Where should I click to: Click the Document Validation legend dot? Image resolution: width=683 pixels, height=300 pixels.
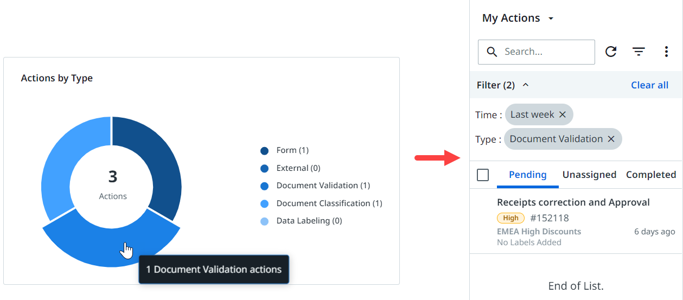click(264, 186)
